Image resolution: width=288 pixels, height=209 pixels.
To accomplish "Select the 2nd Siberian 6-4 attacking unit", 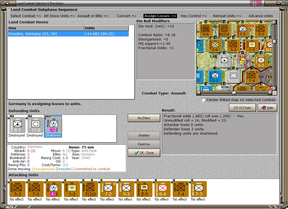I will coord(163,189).
